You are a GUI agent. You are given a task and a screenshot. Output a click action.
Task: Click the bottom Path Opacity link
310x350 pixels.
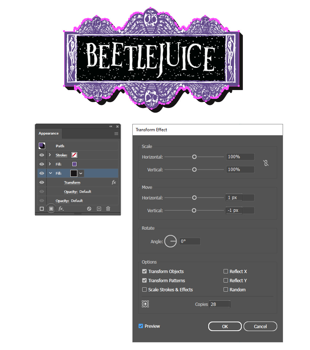62,201
